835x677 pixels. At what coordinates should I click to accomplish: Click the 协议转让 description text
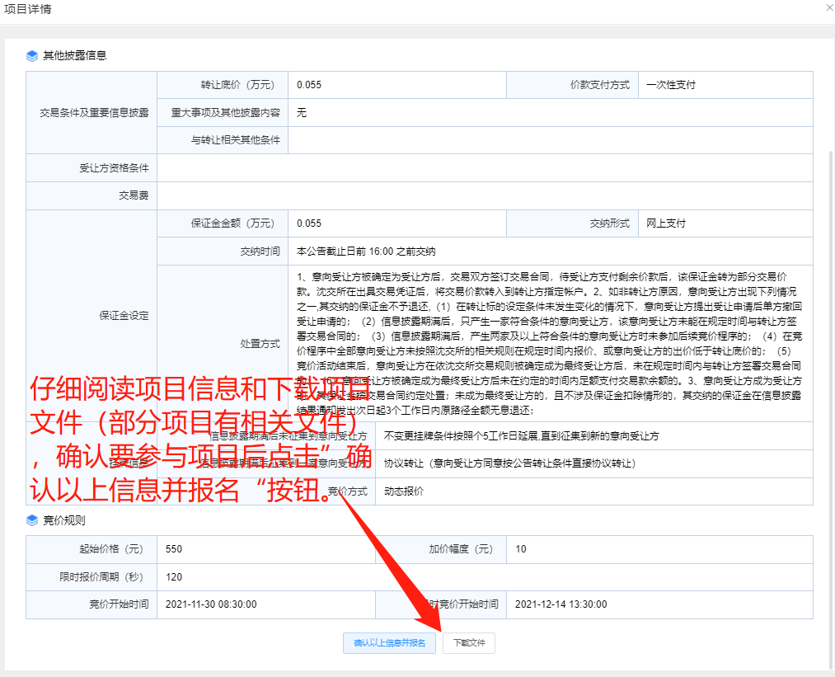coord(509,463)
